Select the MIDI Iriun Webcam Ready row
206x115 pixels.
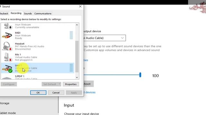click(38, 35)
